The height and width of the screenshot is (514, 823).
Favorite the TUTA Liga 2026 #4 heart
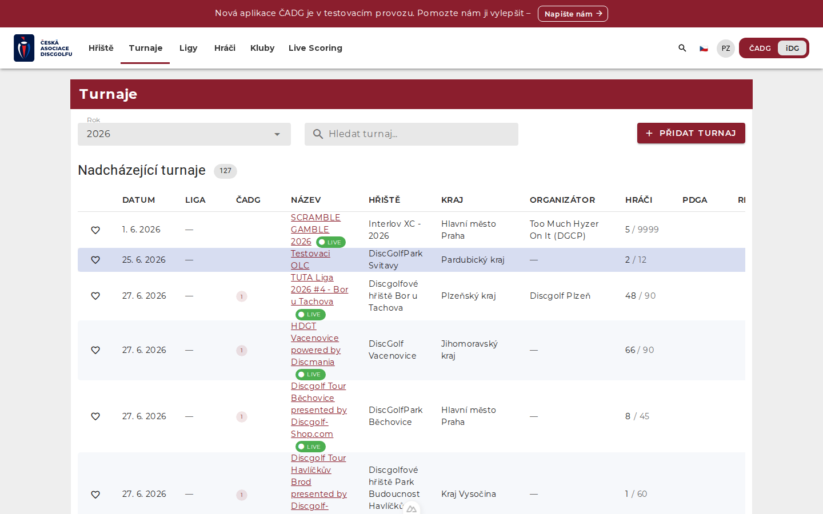(x=95, y=296)
